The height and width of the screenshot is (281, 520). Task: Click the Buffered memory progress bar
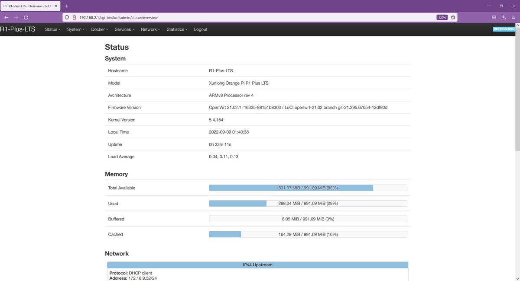(308, 219)
